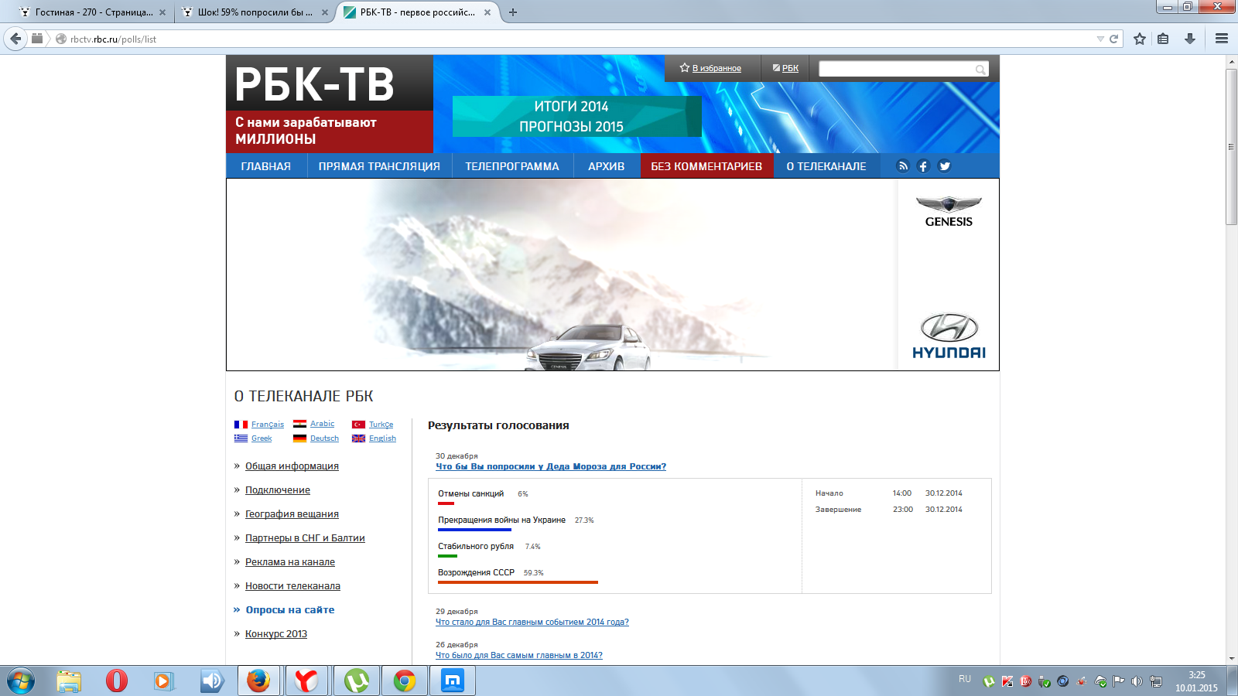Click the reload page icon in address bar
This screenshot has width=1238, height=696.
[1114, 39]
